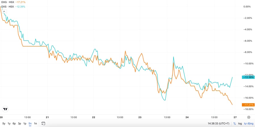The image size is (255, 127).
Task: Open chart settings gear icon
Action: pyautogui.click(x=249, y=117)
